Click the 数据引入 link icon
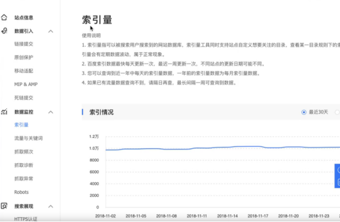This screenshot has height=222, width=340. click(4, 31)
